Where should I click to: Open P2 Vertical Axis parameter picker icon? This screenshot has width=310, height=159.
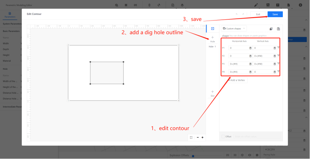coord(275,56)
